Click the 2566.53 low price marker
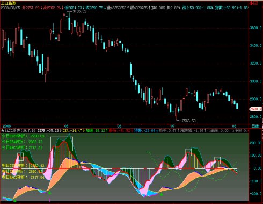263x204 pixels. tap(189, 121)
